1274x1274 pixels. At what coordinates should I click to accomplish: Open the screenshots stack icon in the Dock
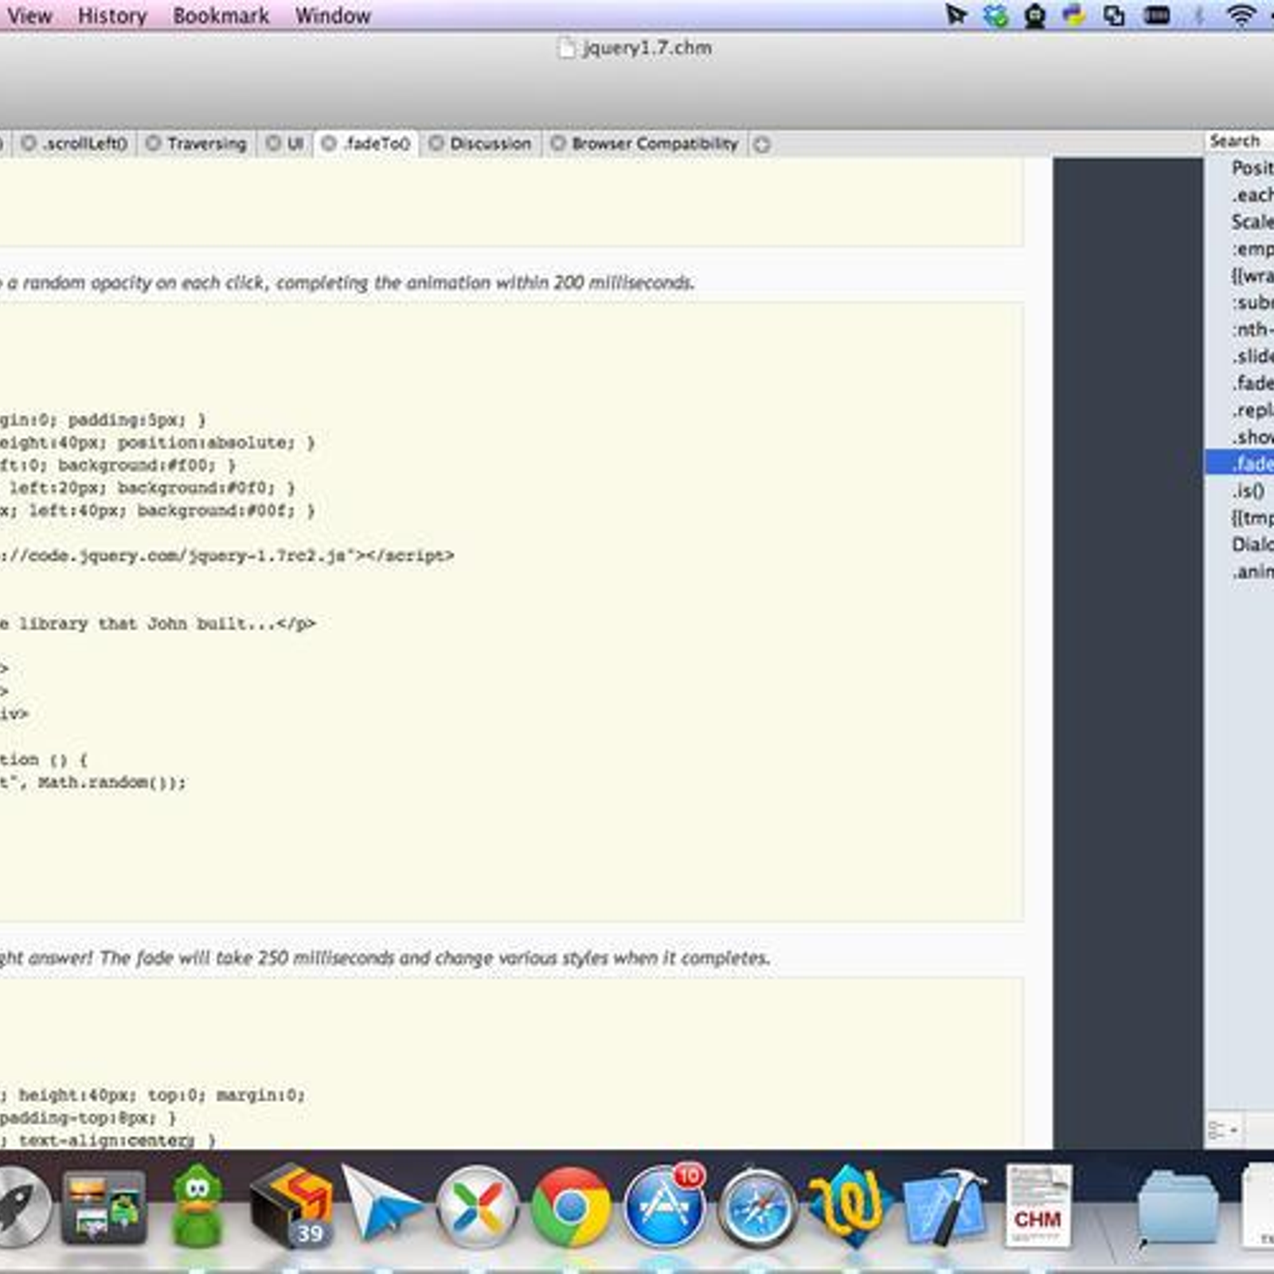click(104, 1206)
